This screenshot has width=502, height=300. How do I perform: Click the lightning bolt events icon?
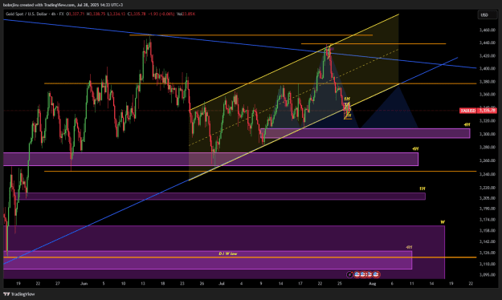pyautogui.click(x=350, y=274)
